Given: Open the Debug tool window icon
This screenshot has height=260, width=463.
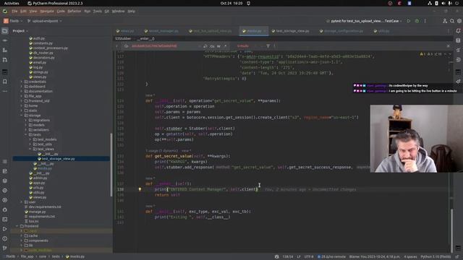Looking at the screenshot, I should tap(5, 209).
